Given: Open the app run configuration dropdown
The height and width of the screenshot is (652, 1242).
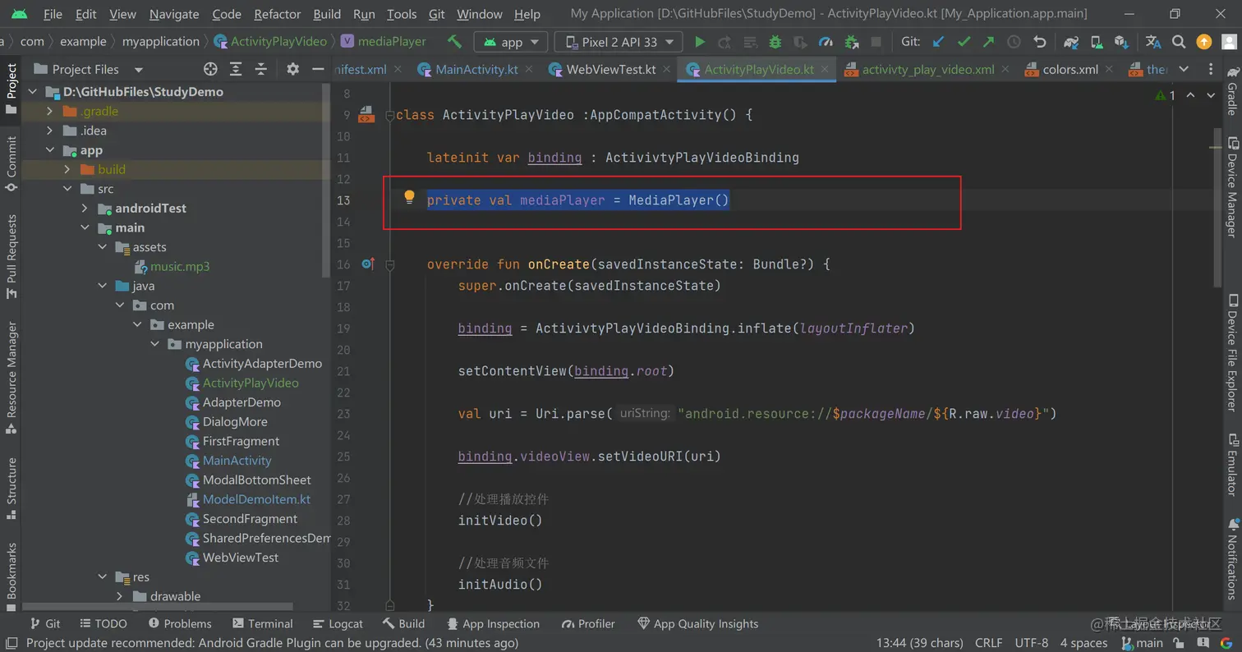Looking at the screenshot, I should tap(511, 42).
